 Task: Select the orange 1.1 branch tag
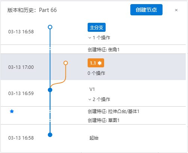click(96, 63)
